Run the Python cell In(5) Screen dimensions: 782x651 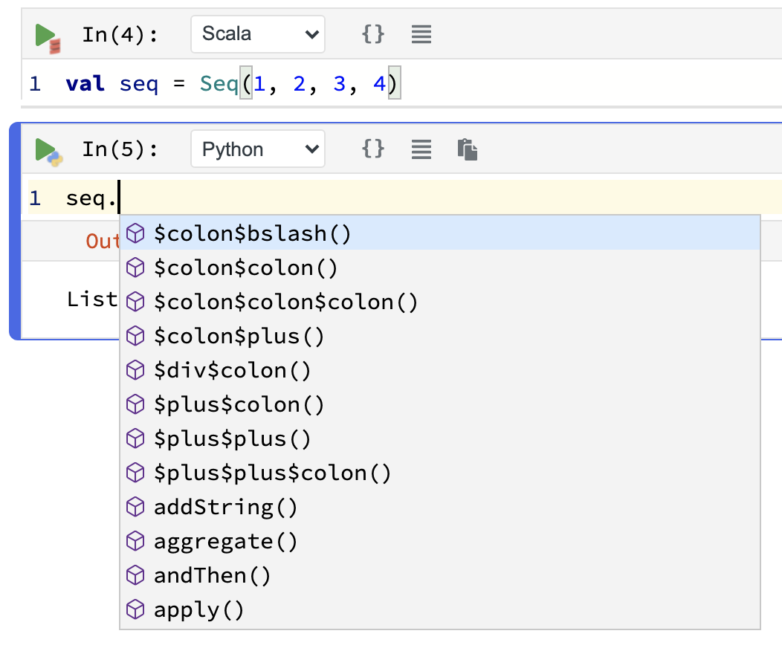pos(45,149)
